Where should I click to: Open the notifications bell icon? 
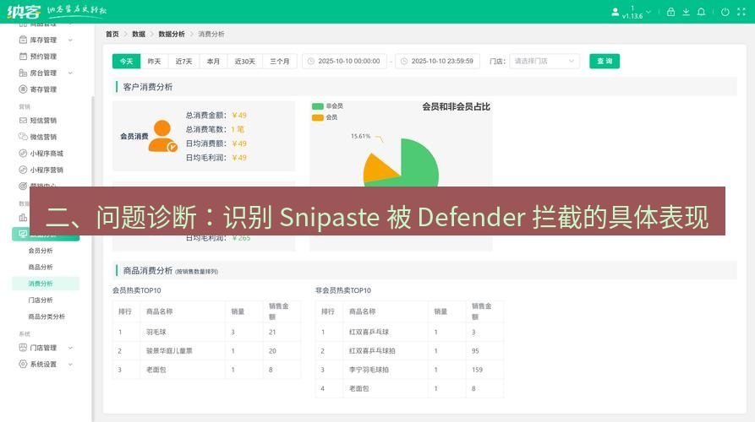click(x=701, y=12)
